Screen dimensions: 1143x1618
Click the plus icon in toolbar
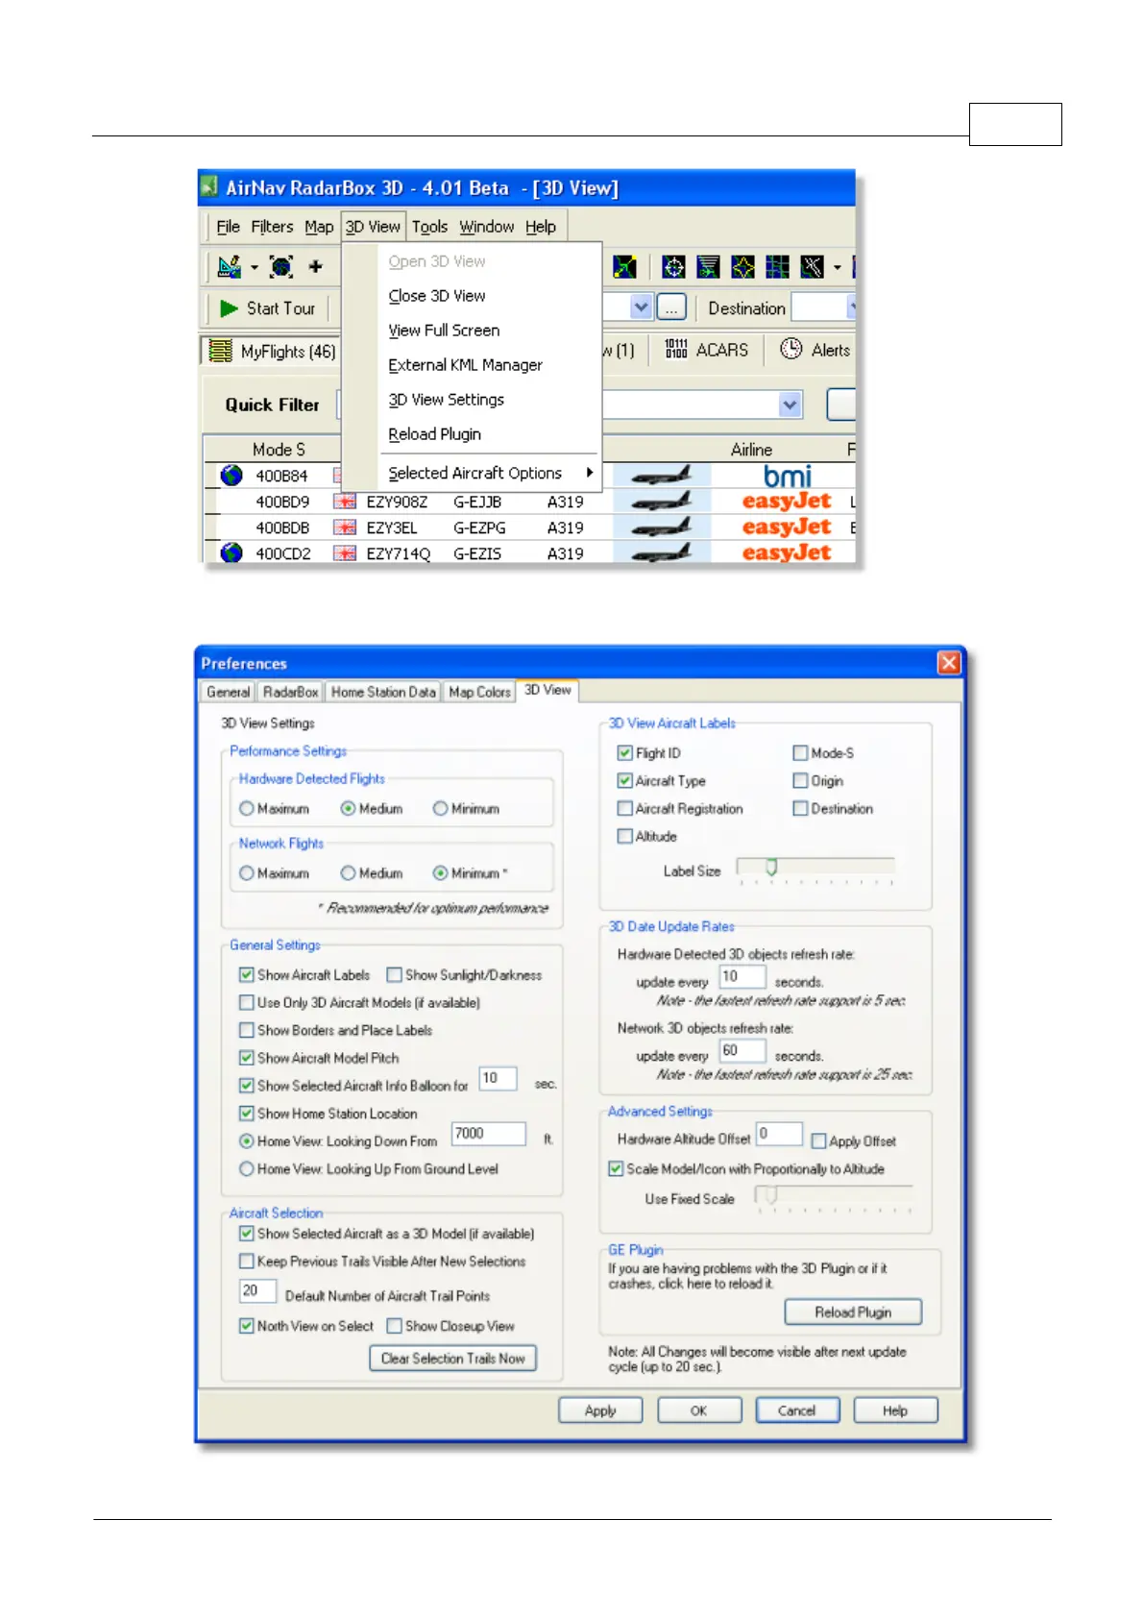click(x=315, y=266)
